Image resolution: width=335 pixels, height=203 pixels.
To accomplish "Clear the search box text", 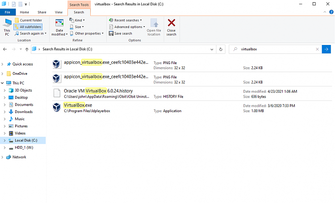I will (x=317, y=49).
